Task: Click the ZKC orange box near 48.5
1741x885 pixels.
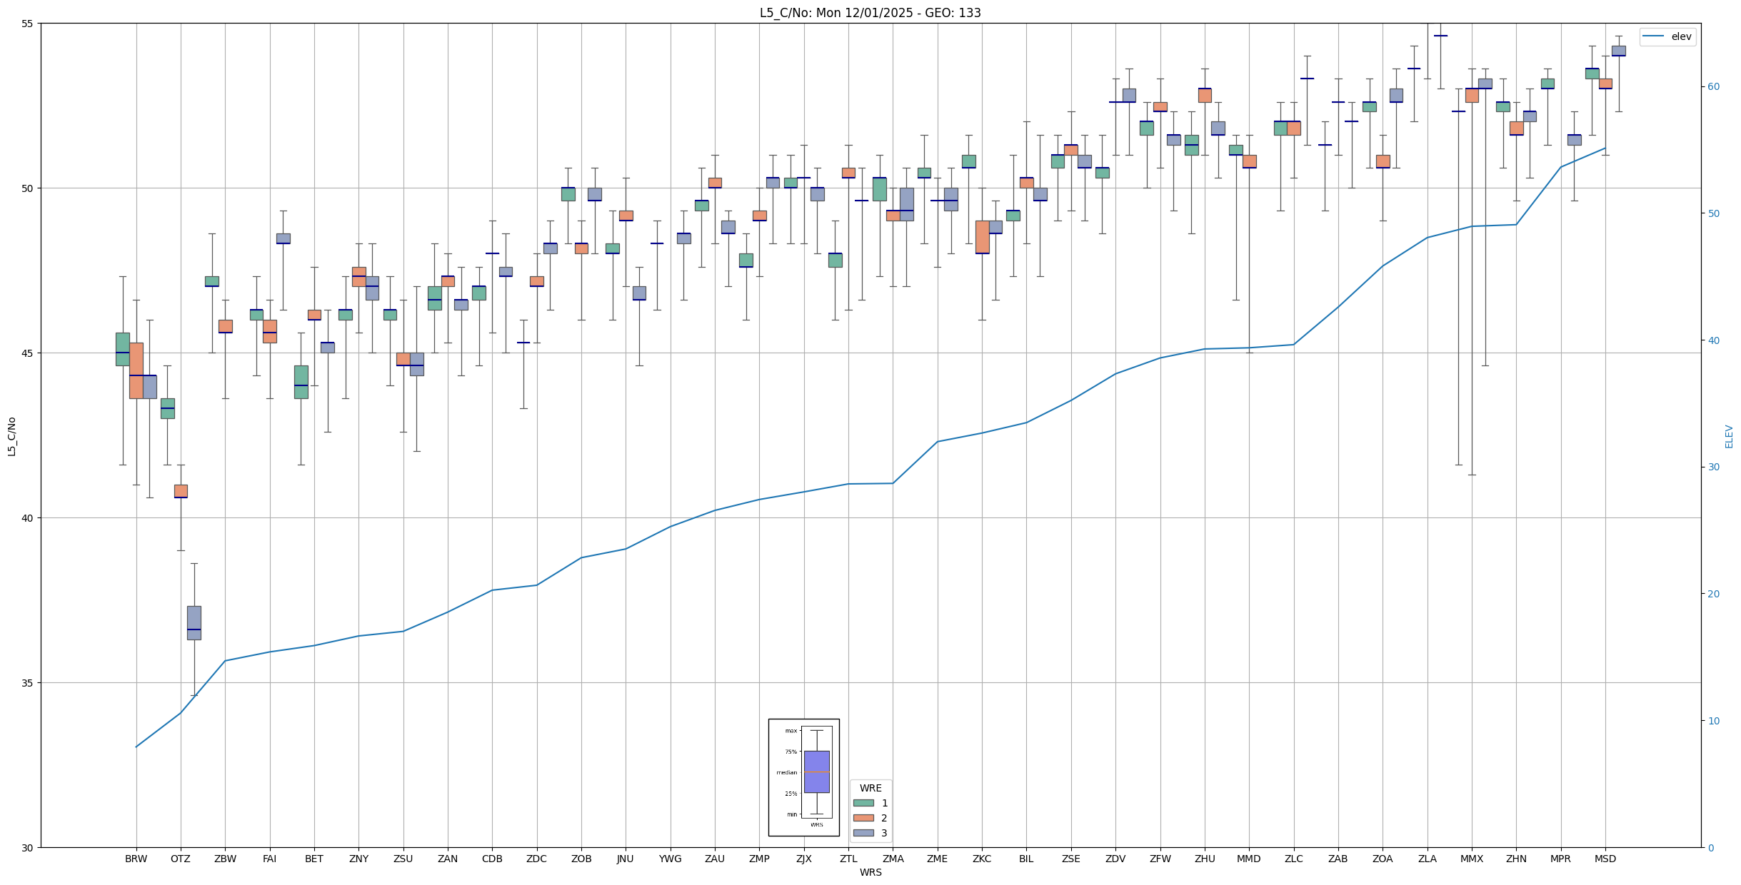Action: coord(982,236)
